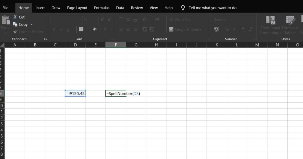The image size is (303, 159).
Task: Click the Copy icon
Action: tap(15, 24)
